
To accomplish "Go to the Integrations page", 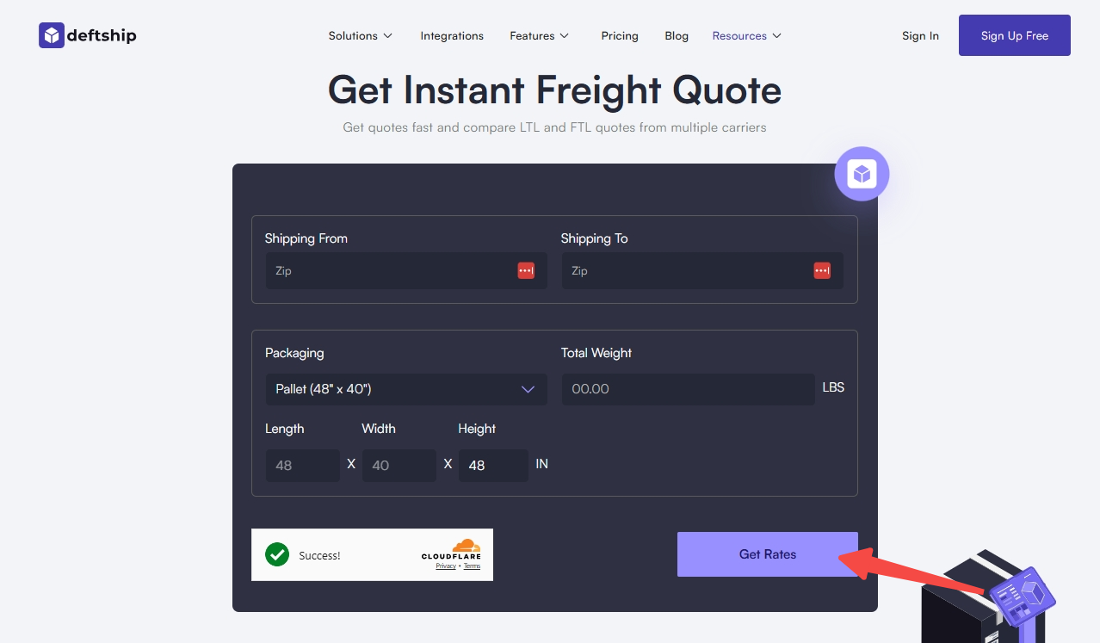I will pos(452,36).
